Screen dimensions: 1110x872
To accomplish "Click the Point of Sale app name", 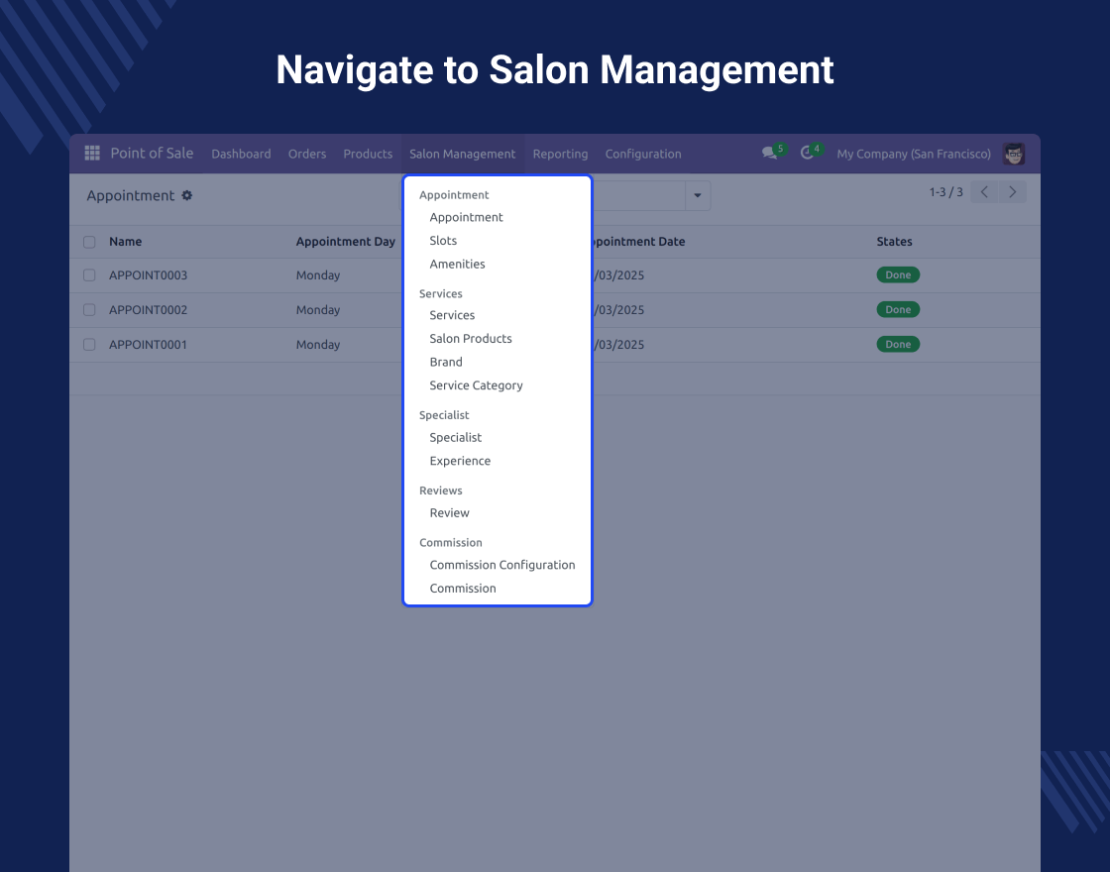I will point(152,153).
